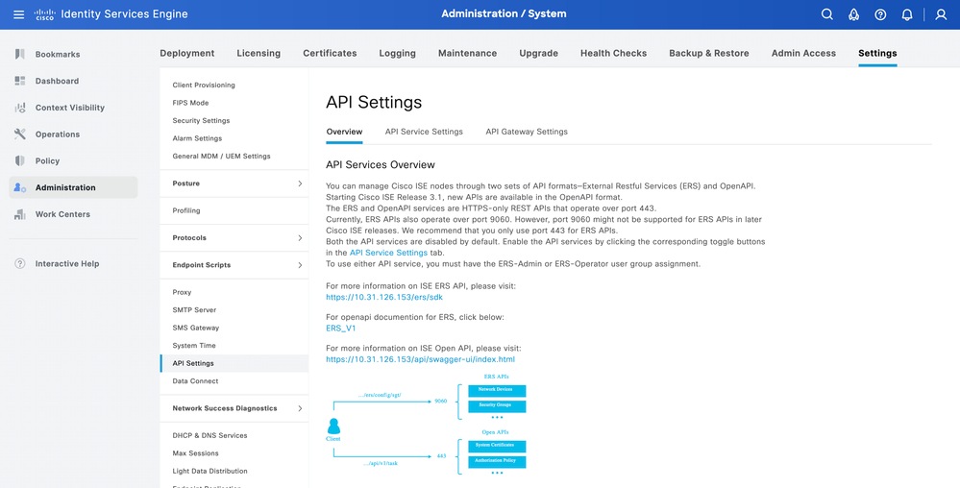
Task: Click the Operations wrench icon
Action: (20, 134)
